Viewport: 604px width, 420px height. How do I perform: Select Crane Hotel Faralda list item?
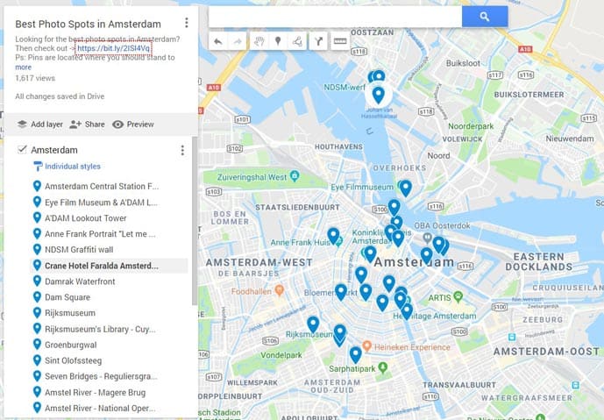[x=109, y=266]
